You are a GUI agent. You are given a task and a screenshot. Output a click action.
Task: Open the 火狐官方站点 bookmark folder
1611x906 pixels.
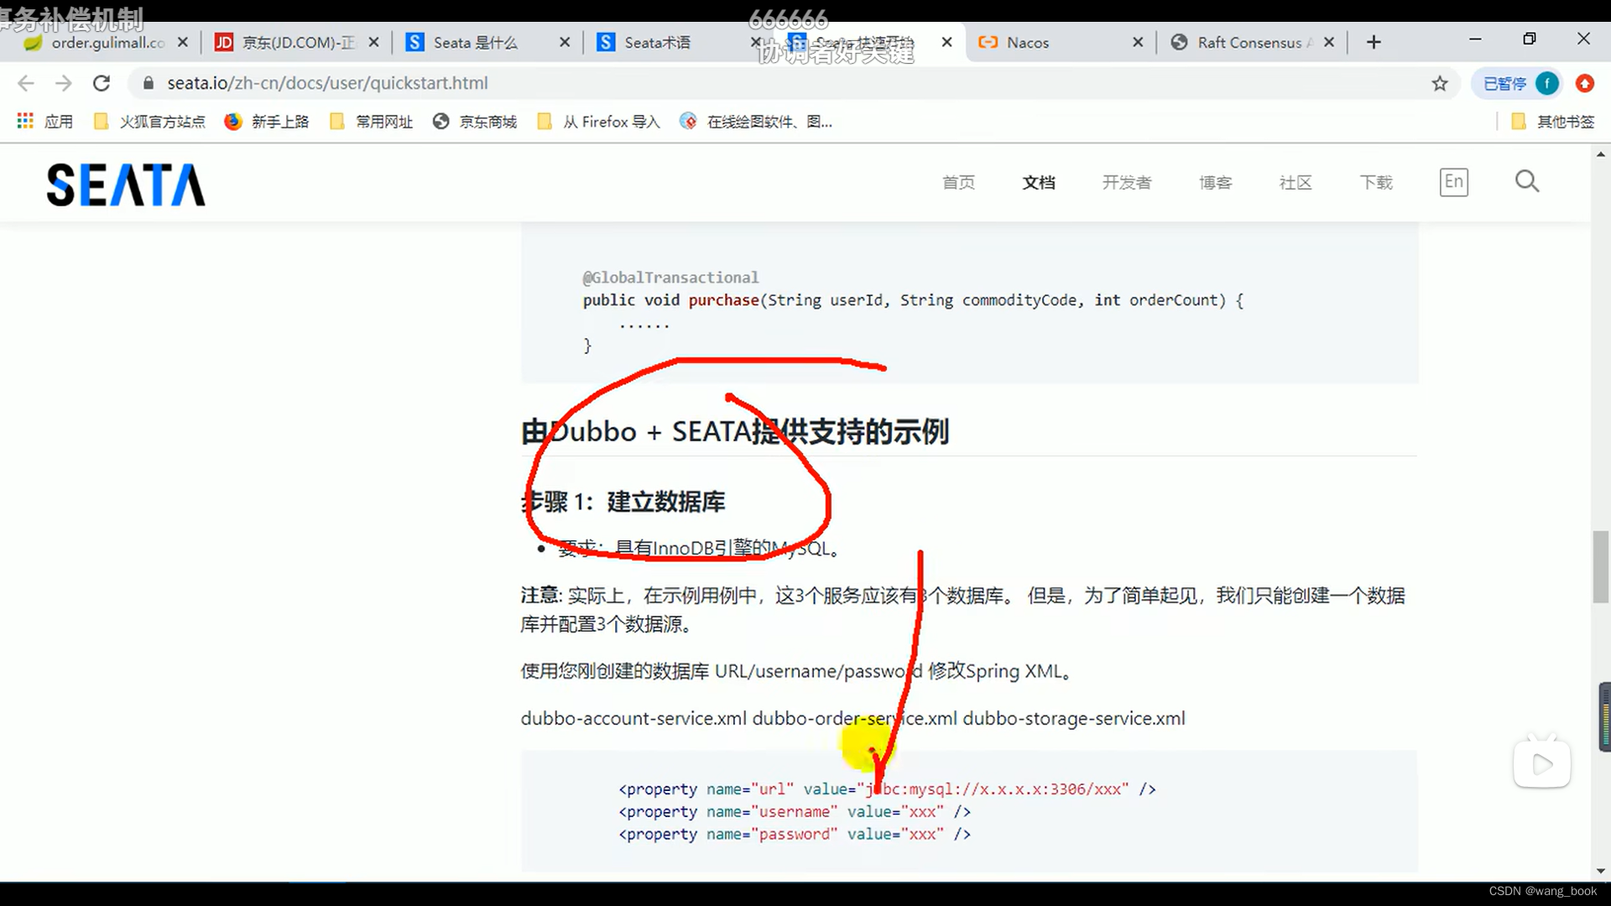(x=149, y=122)
